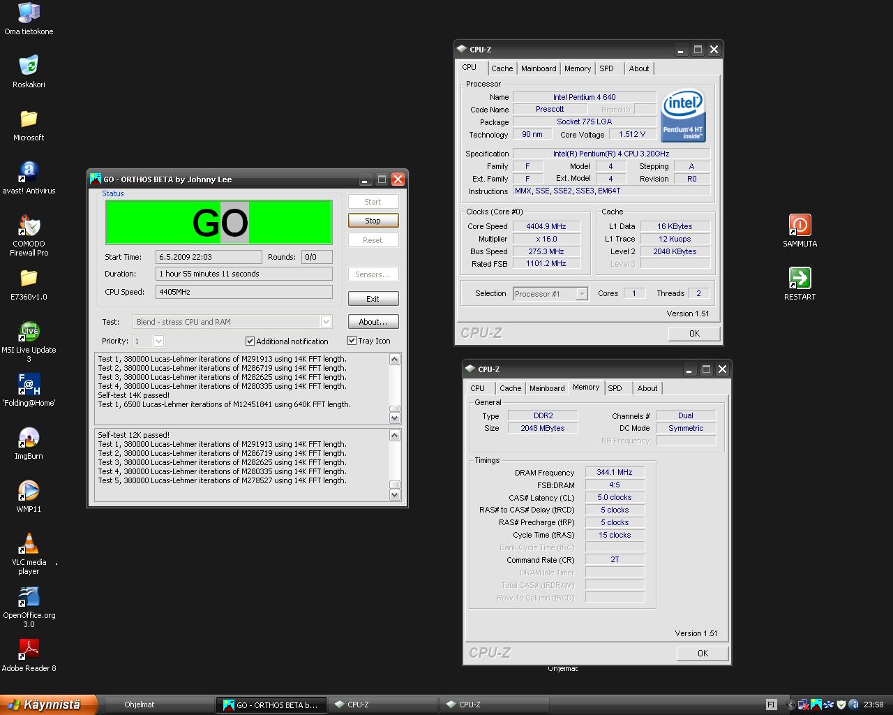The height and width of the screenshot is (715, 893).
Task: Switch to Memory tab in upper CPU-Z
Action: point(578,68)
